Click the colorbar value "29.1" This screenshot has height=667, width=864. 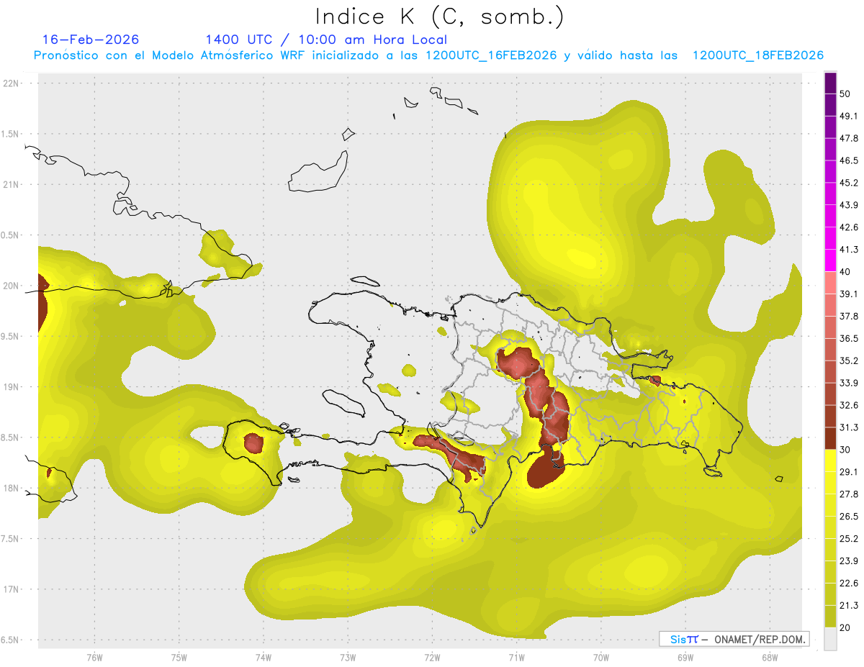coord(849,471)
